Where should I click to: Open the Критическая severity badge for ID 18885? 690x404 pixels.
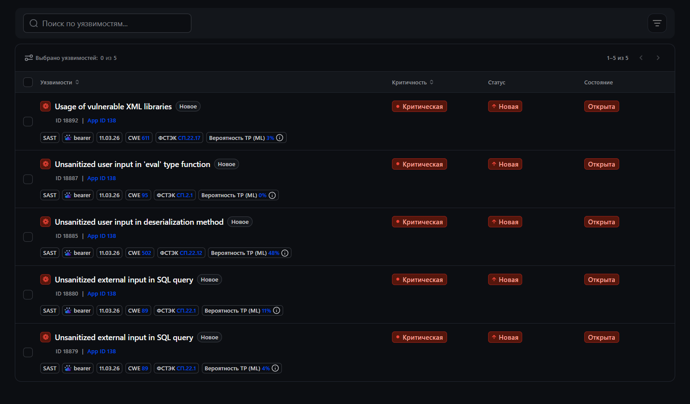[420, 222]
